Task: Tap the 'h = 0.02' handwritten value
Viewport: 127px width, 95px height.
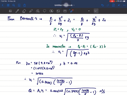Action: tap(70, 63)
